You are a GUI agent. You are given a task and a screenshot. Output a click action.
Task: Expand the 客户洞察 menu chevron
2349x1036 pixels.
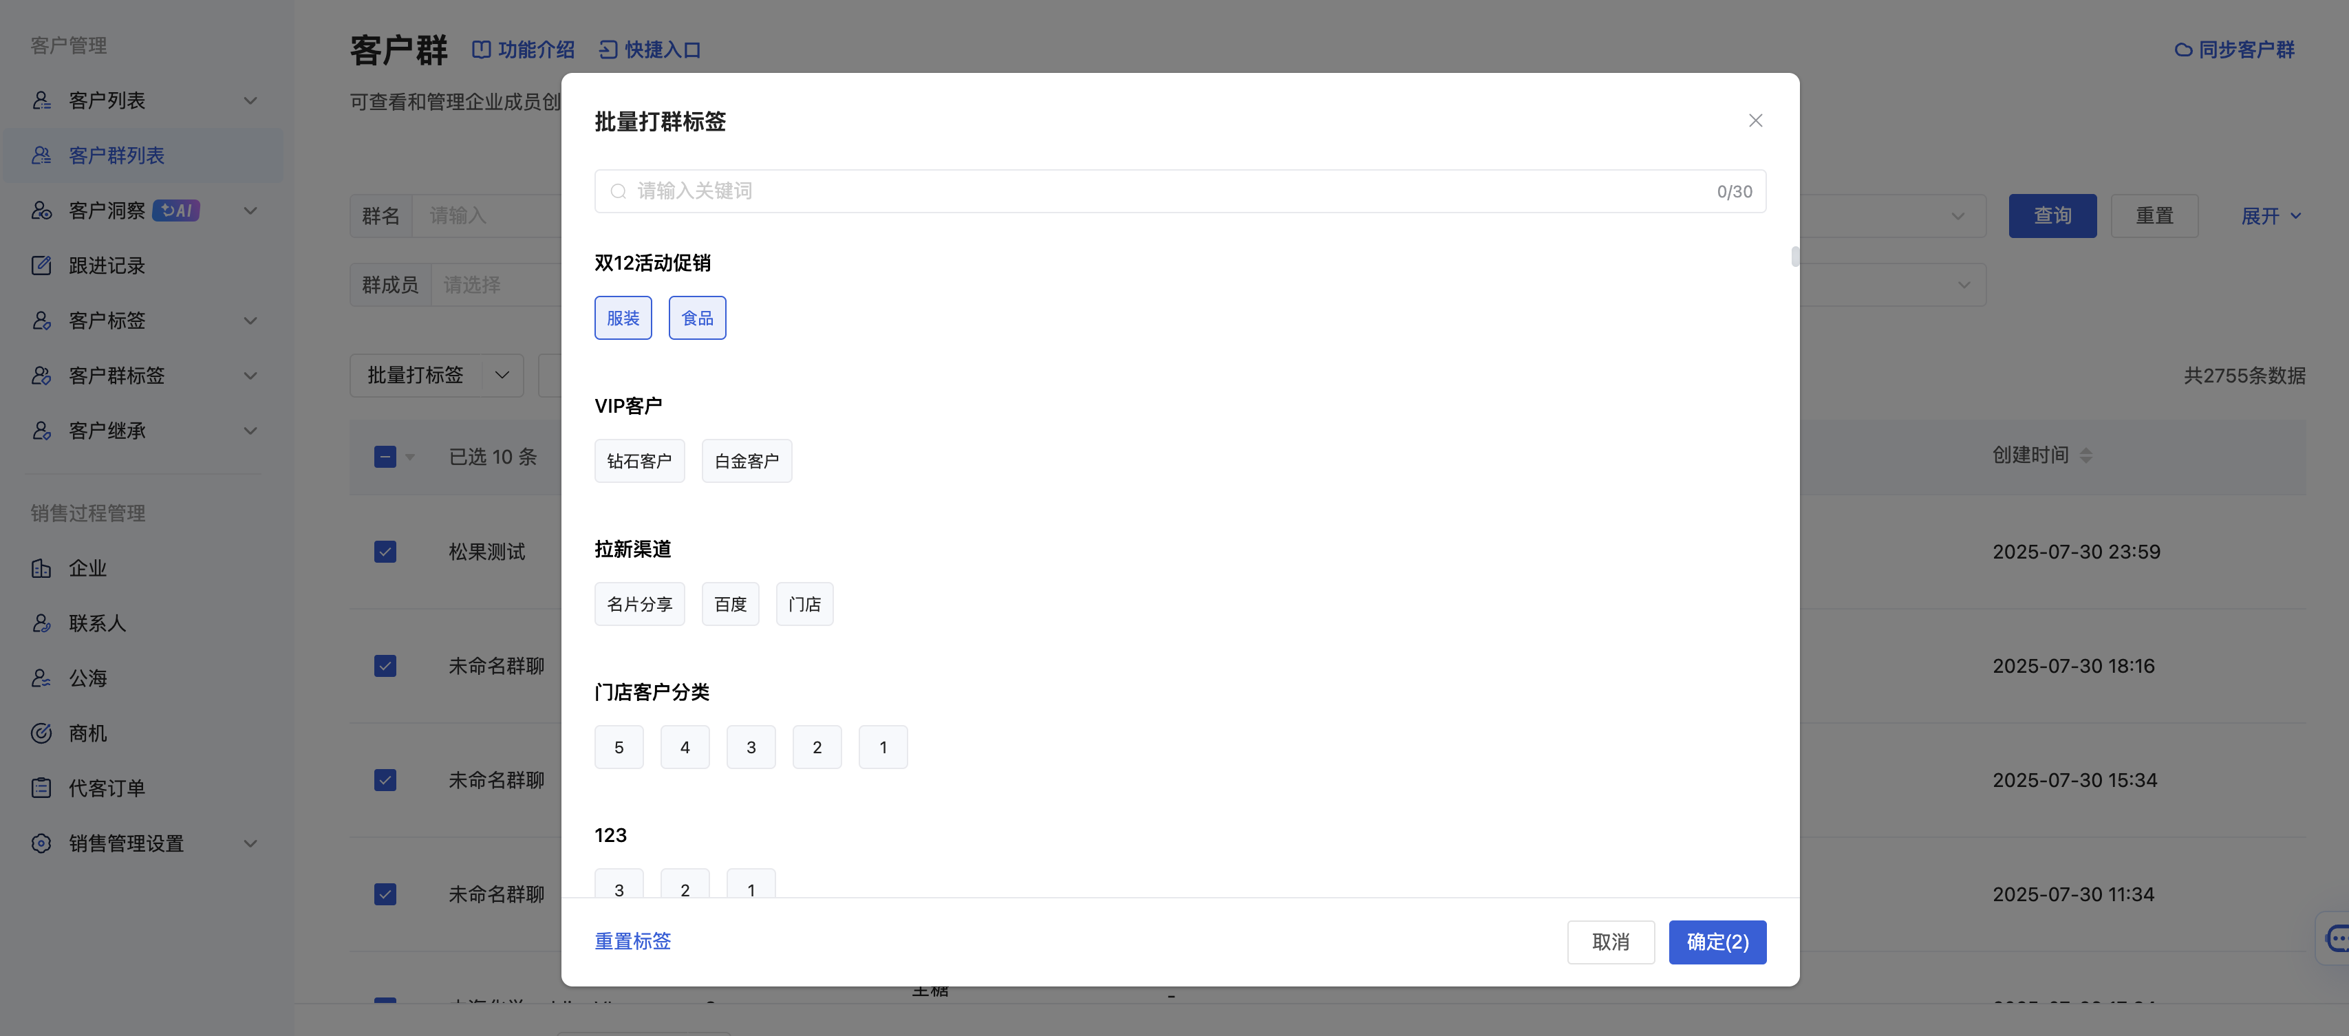pos(250,211)
